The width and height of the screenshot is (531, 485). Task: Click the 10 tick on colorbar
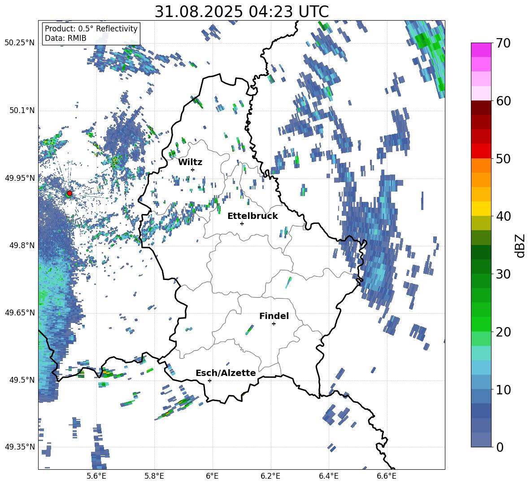click(503, 389)
